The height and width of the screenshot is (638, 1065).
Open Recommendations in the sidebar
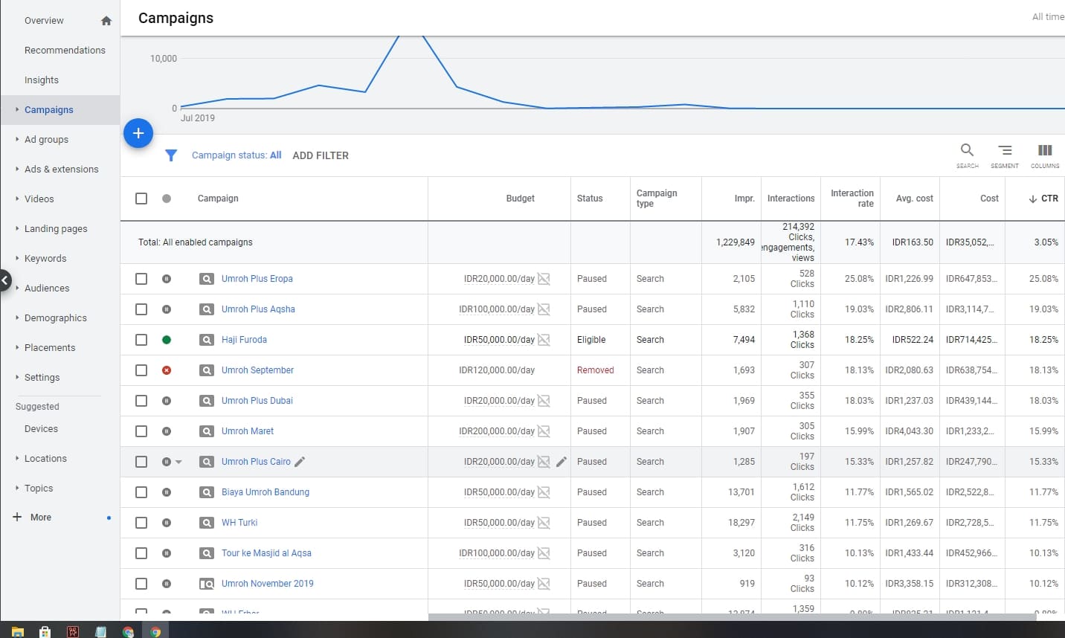[x=65, y=51]
